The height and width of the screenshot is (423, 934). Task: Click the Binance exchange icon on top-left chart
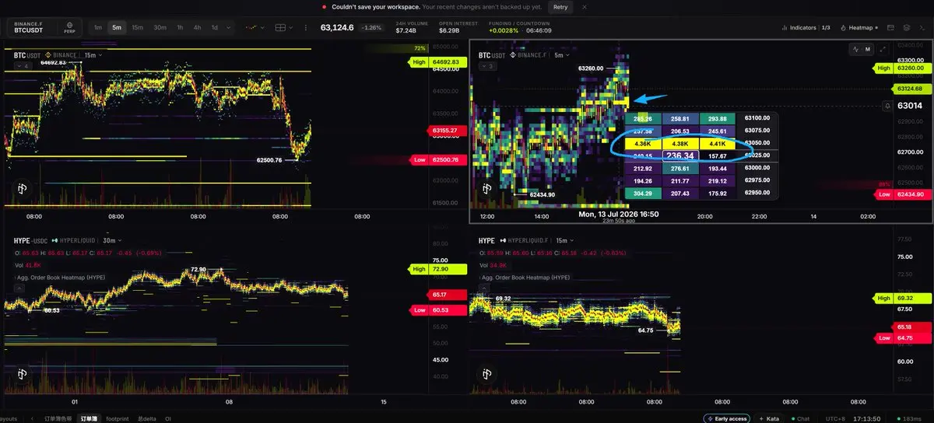click(x=47, y=55)
